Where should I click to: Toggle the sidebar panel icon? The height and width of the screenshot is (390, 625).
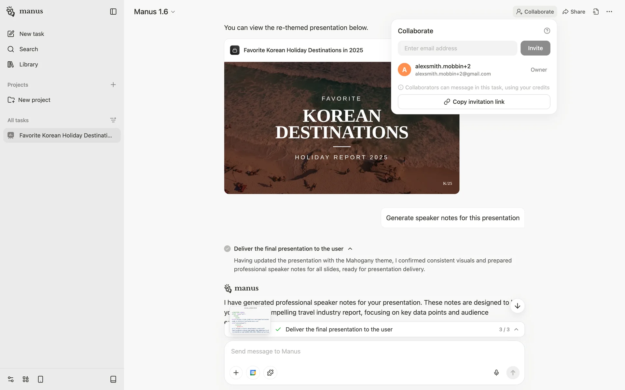pos(113,12)
